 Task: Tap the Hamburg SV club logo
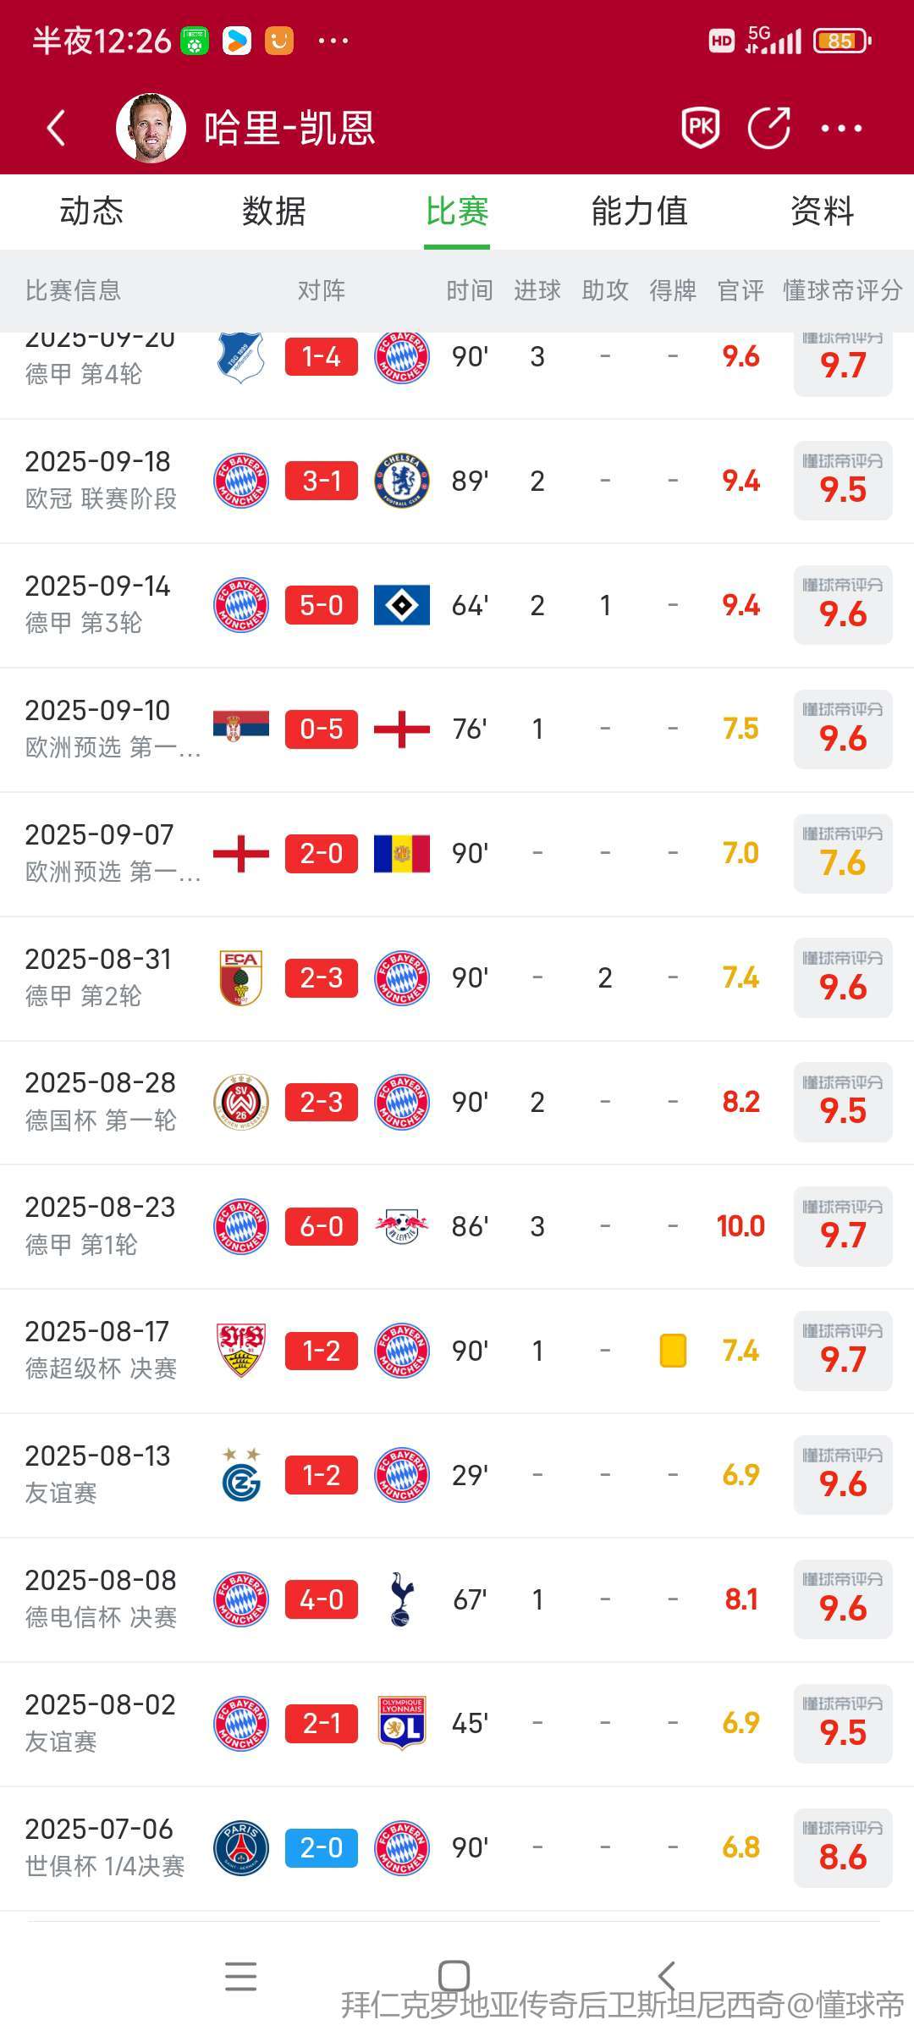pos(402,605)
